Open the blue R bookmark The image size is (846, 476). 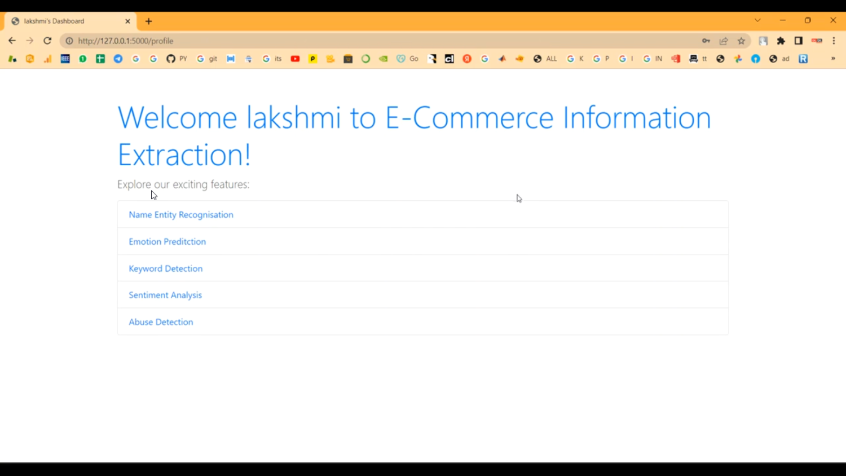(x=803, y=59)
